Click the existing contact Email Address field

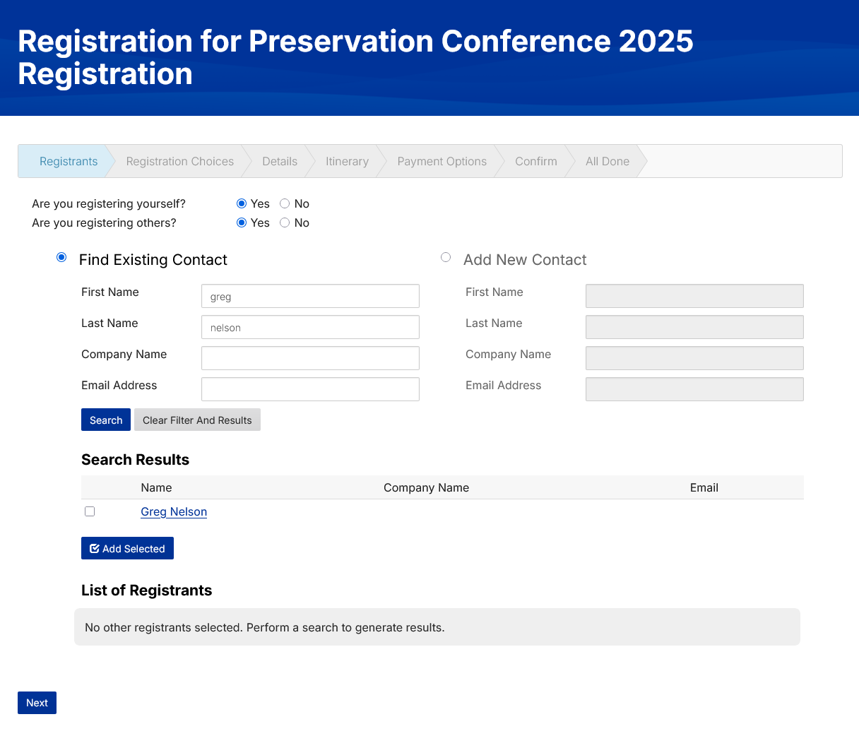(310, 389)
